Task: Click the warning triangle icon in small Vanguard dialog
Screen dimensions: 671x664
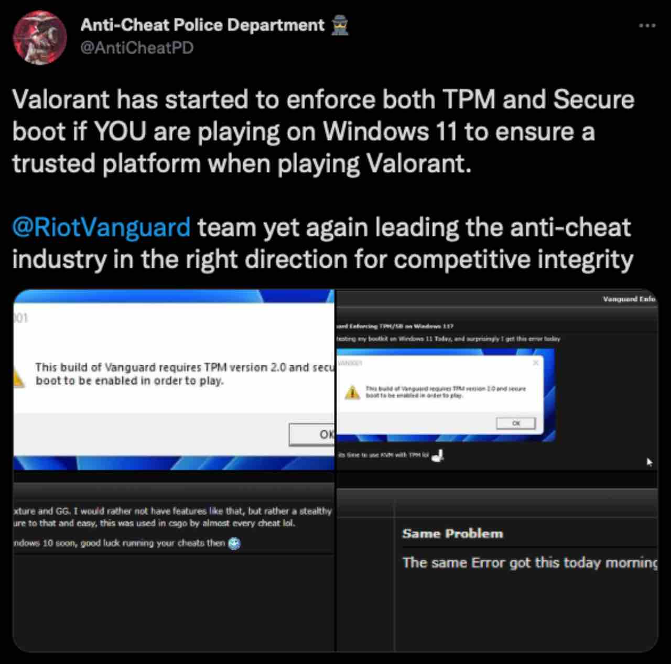Action: click(x=352, y=392)
